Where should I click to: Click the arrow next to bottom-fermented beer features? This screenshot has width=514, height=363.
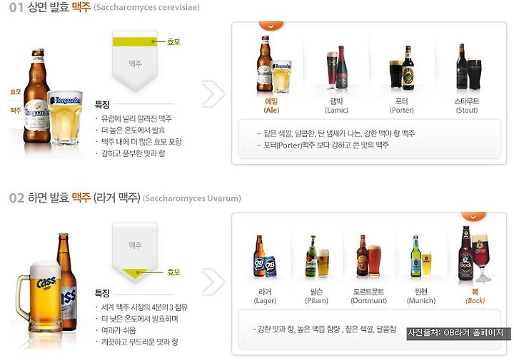click(213, 282)
